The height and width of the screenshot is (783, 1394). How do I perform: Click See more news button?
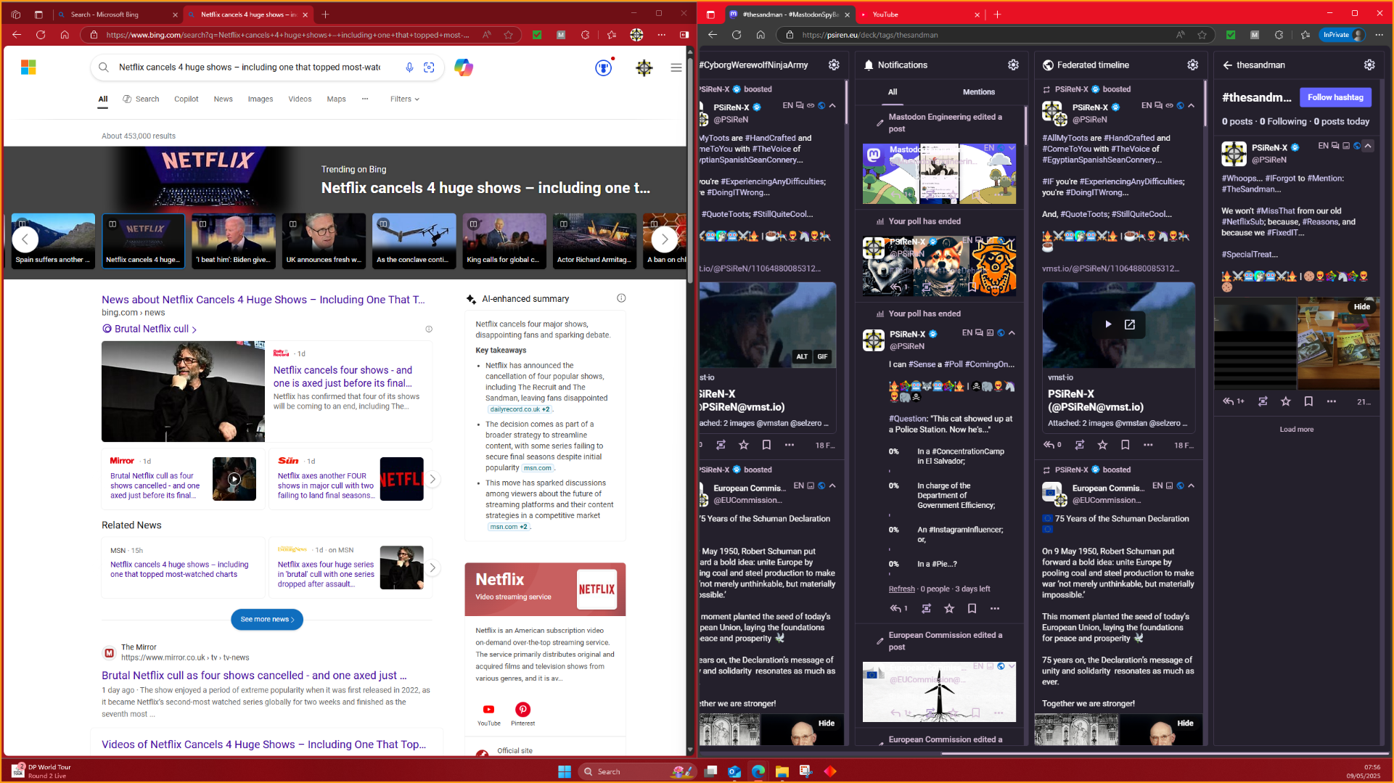(x=266, y=620)
